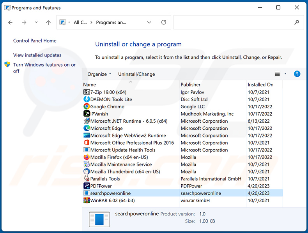
Task: Select Mozilla Maintenance Service entry
Action: point(121,164)
